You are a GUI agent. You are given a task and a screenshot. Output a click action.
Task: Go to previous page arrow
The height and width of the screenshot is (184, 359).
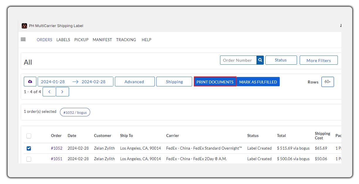coord(49,92)
